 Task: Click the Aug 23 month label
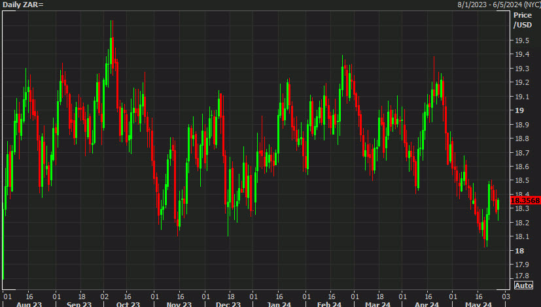click(x=29, y=304)
